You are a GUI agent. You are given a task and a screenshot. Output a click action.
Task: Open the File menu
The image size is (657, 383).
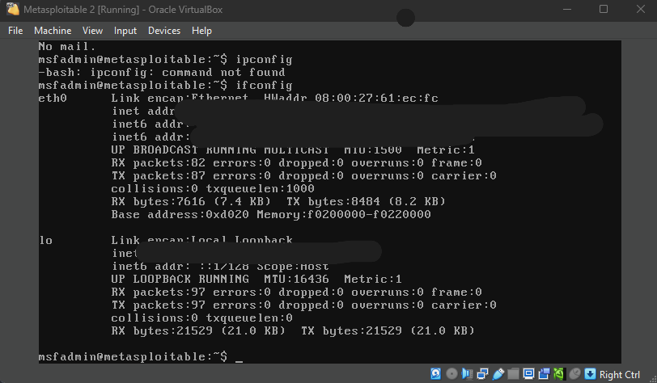15,31
